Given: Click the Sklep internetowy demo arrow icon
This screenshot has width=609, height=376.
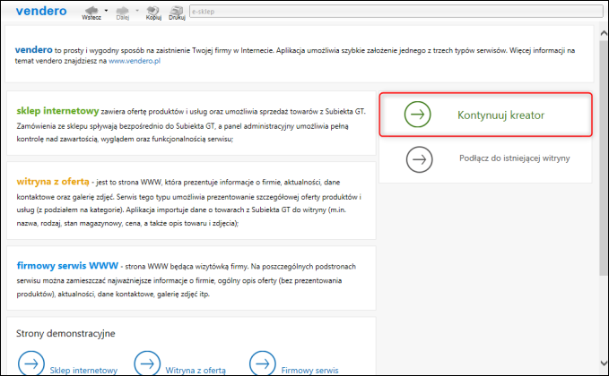Looking at the screenshot, I should pos(31,363).
